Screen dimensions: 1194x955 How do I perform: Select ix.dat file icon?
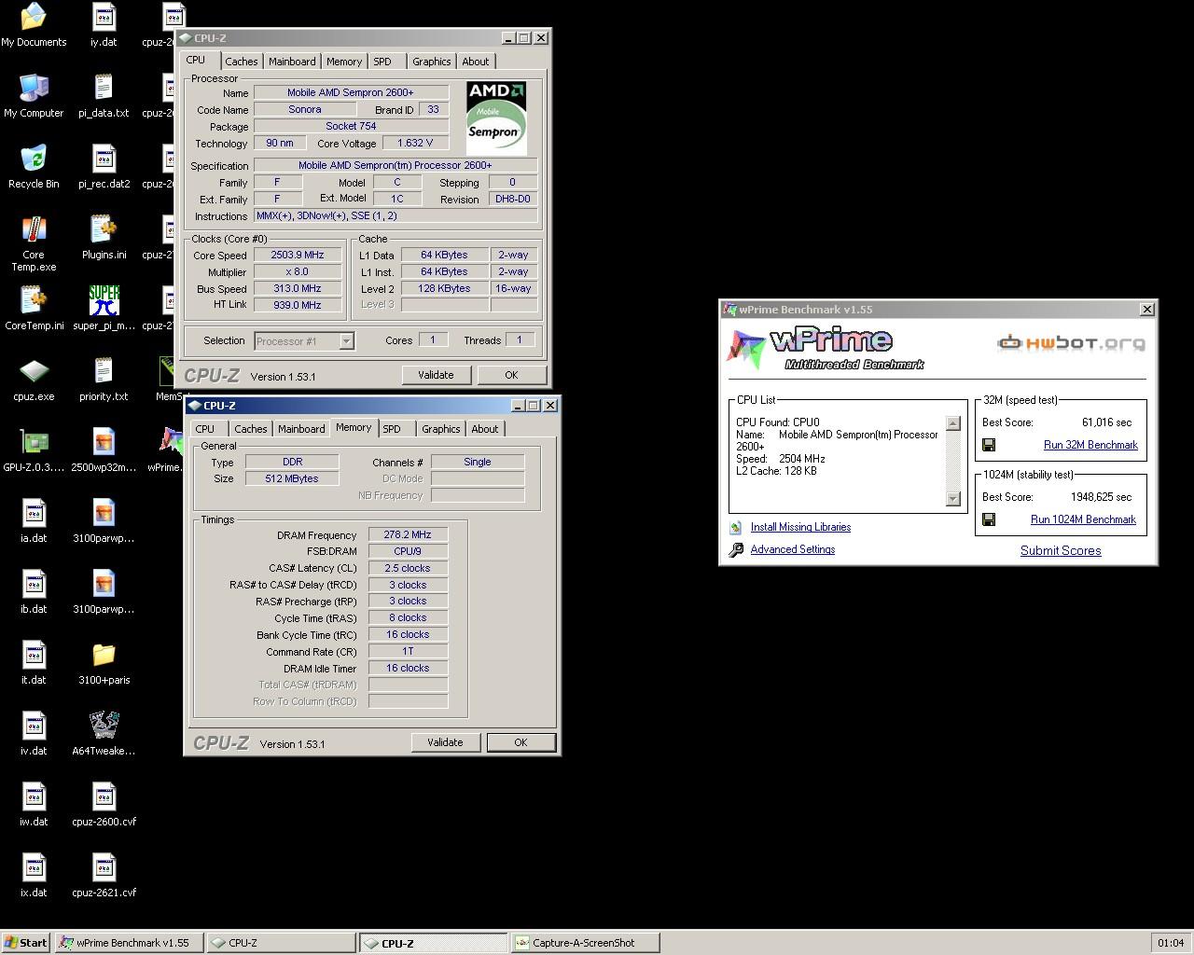pos(34,875)
